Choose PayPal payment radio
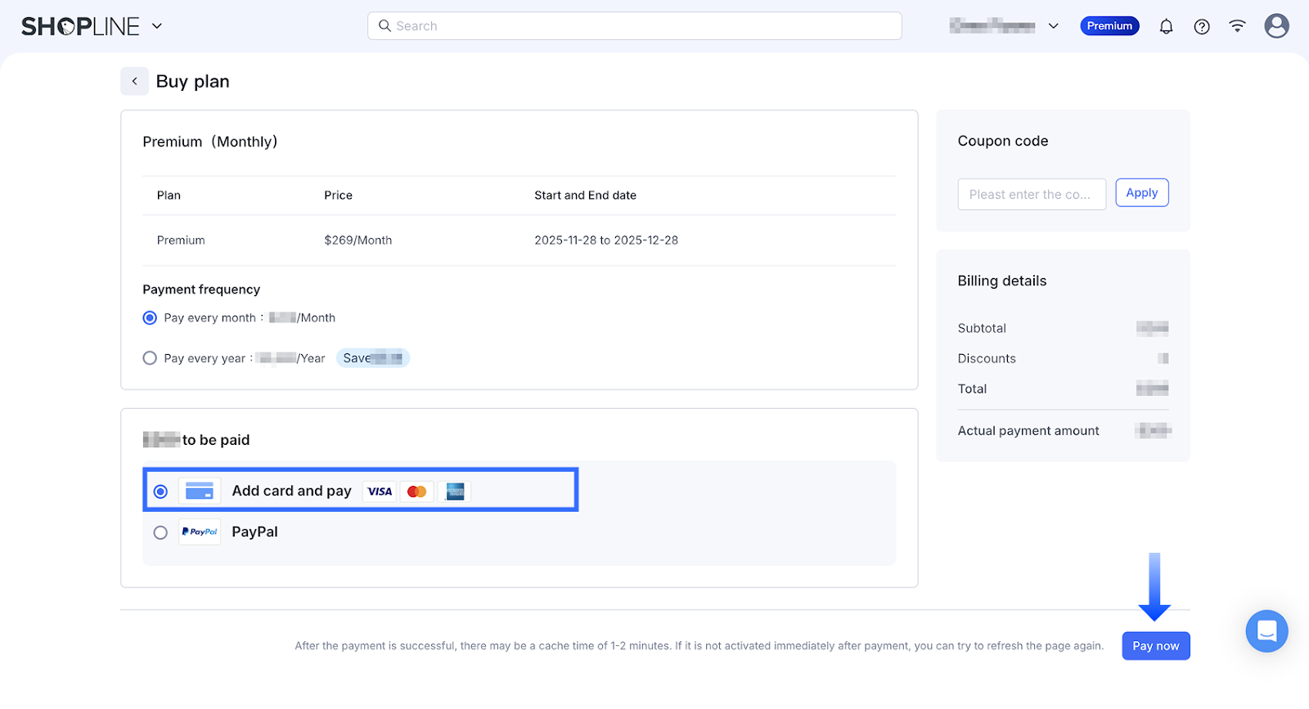The image size is (1309, 709). pyautogui.click(x=160, y=532)
